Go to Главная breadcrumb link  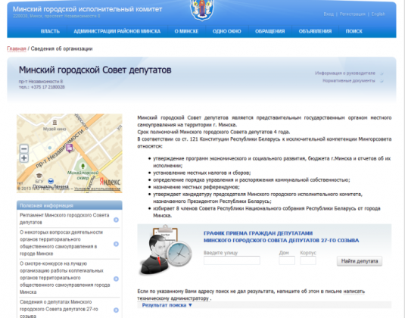coord(17,48)
